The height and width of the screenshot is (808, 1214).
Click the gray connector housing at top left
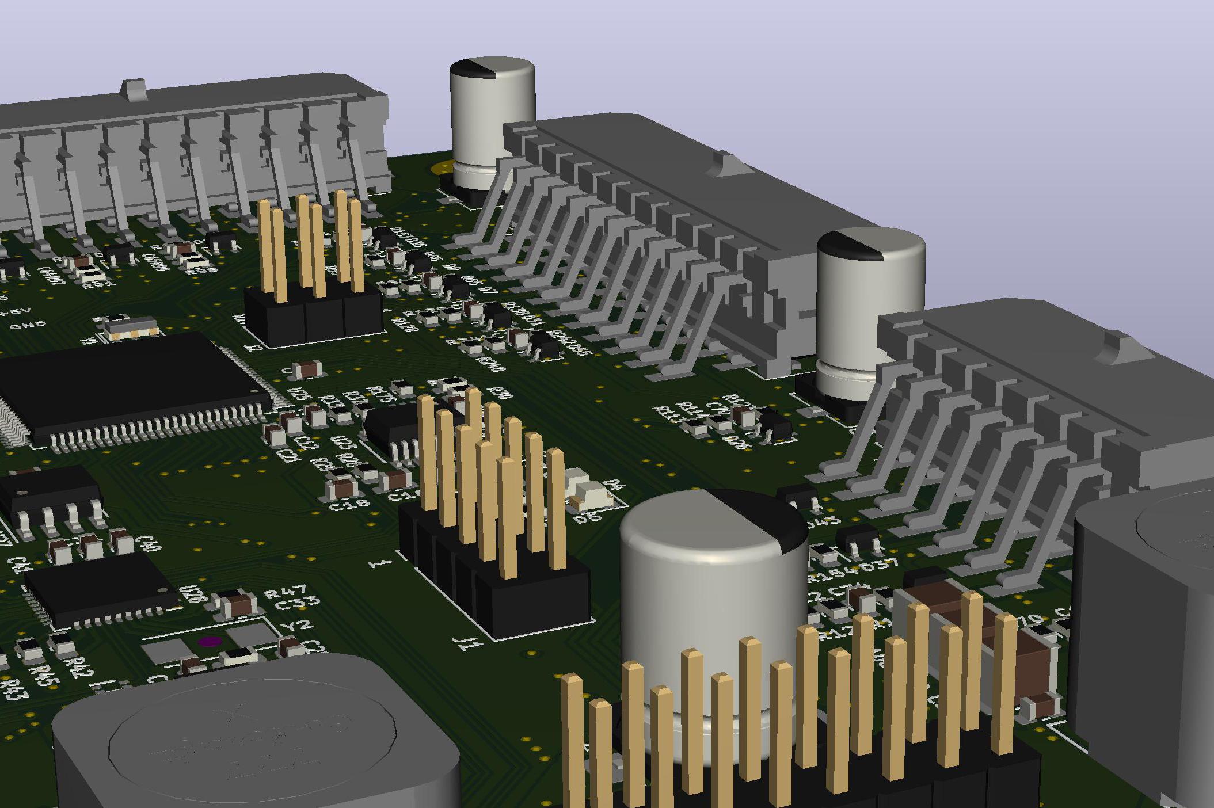point(173,127)
